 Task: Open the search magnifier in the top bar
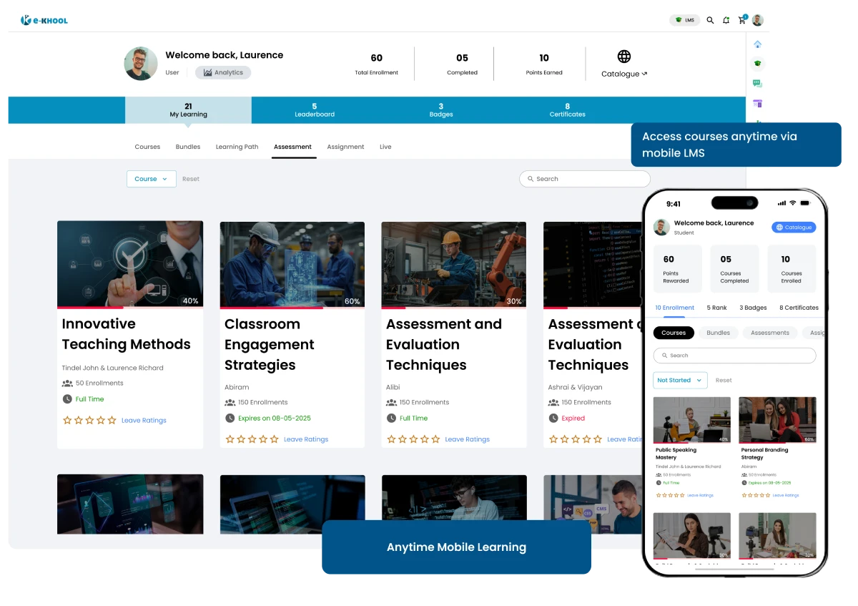[710, 20]
